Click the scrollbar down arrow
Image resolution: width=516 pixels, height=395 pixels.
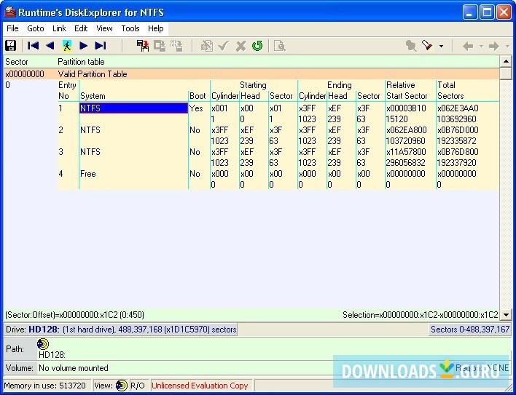506,315
